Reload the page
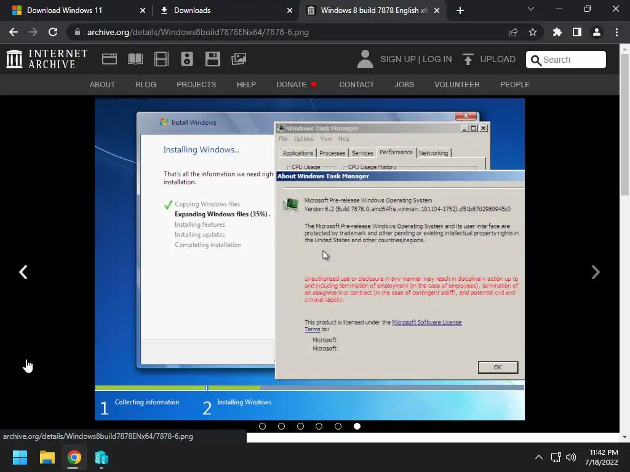The width and height of the screenshot is (630, 472). (53, 32)
